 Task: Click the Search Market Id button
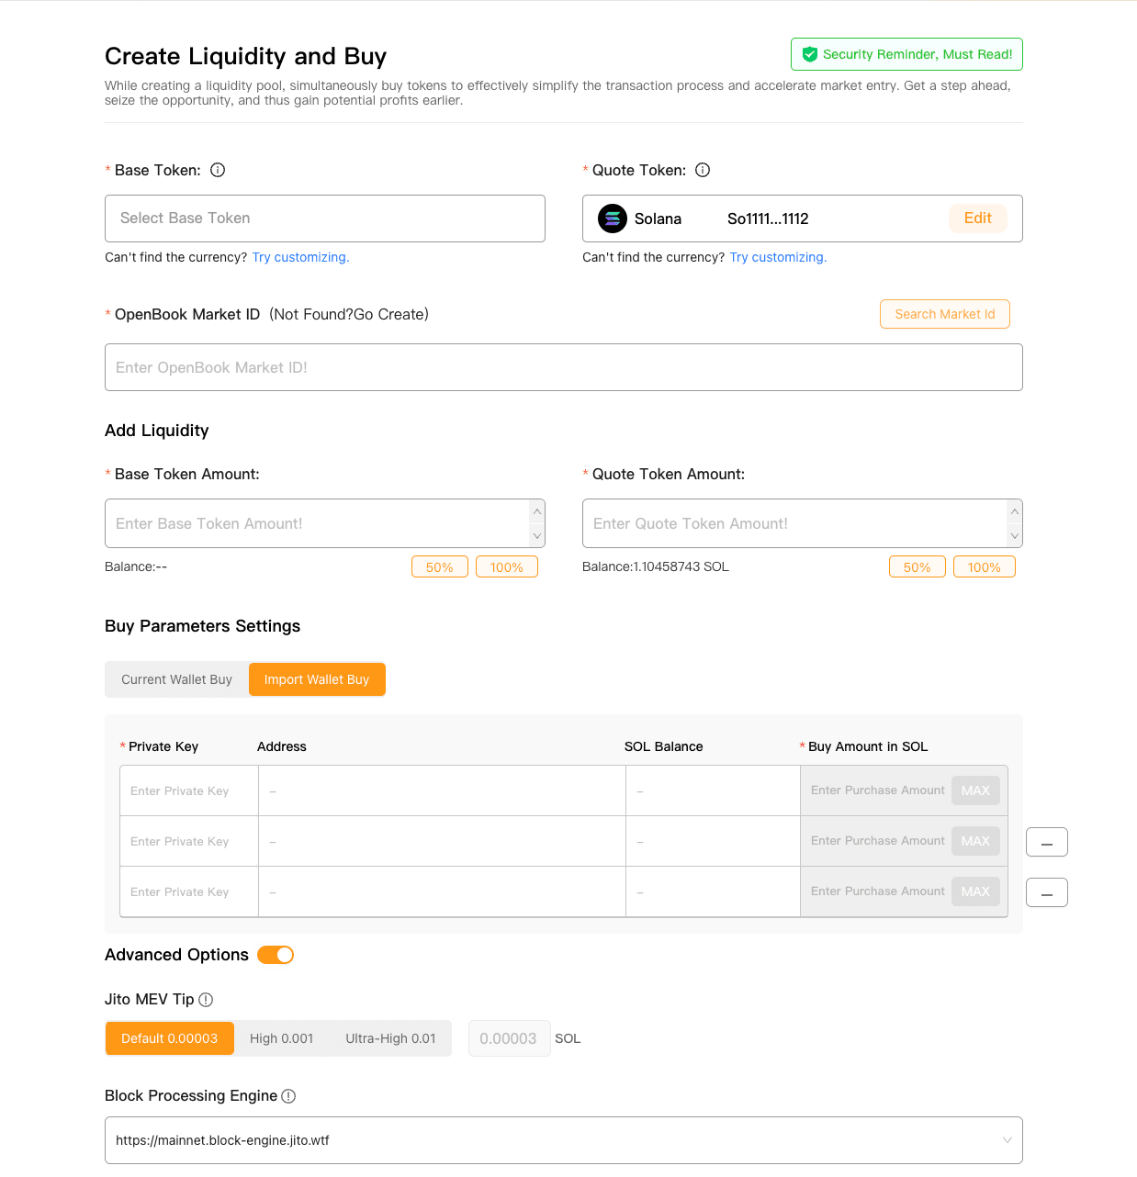(x=944, y=314)
